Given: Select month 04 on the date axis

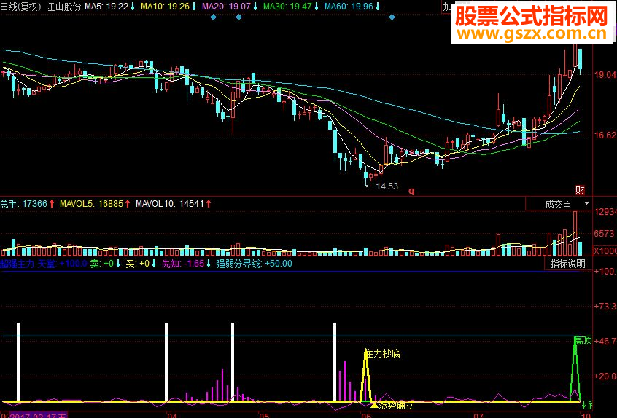Looking at the screenshot, I should pyautogui.click(x=172, y=415).
